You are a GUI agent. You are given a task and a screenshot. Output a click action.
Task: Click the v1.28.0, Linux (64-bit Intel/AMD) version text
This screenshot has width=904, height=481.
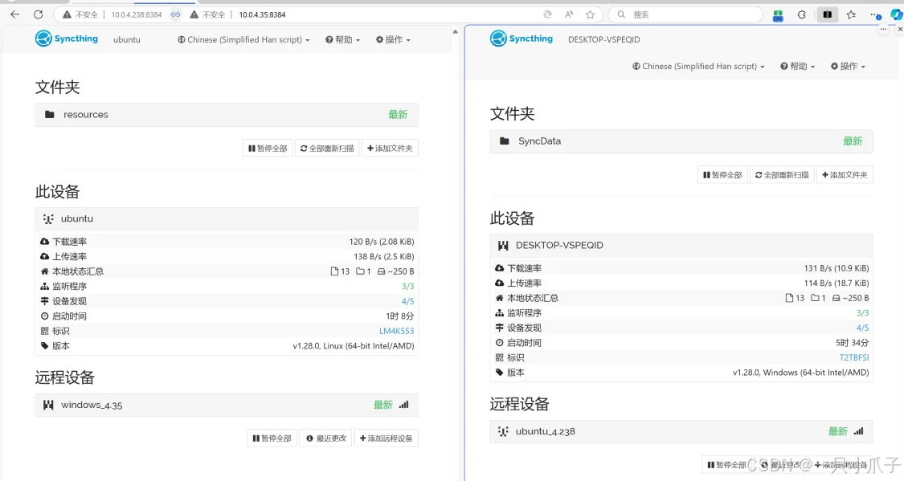coord(354,345)
